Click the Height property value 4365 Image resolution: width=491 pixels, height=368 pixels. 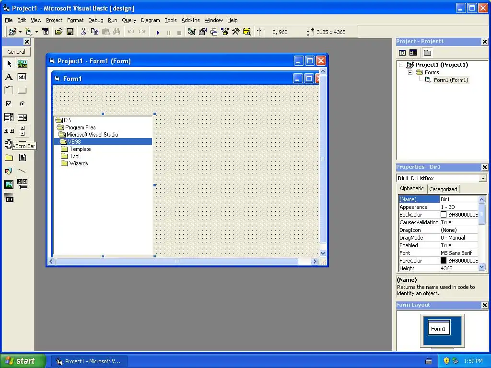click(x=459, y=268)
